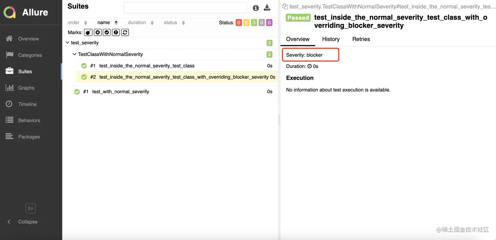496x240 pixels.
Task: Click the pane divider drag handle
Action: click(279, 120)
